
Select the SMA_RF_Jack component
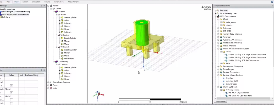coord(231,84)
